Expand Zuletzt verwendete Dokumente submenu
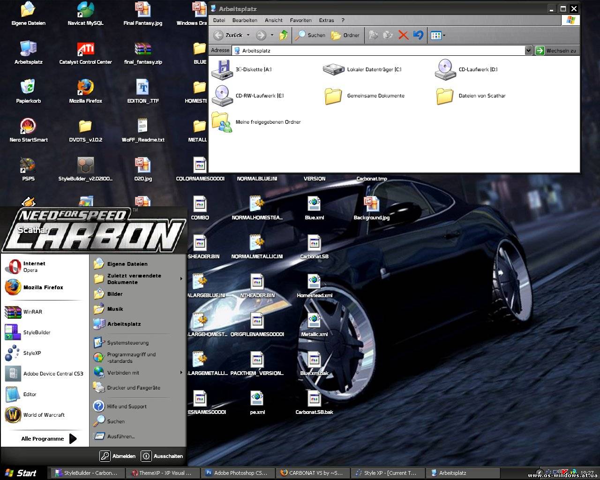 click(x=138, y=279)
